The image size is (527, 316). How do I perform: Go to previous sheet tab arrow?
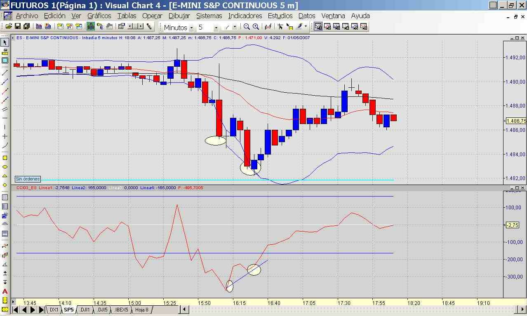pyautogui.click(x=24, y=309)
